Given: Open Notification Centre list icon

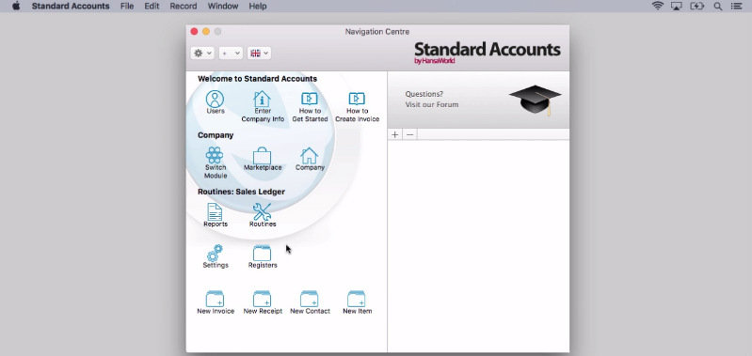Looking at the screenshot, I should coord(736,7).
